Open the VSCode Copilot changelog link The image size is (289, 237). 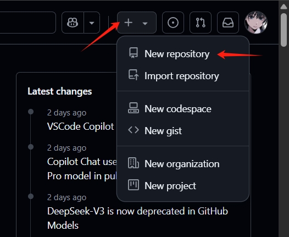click(x=81, y=126)
